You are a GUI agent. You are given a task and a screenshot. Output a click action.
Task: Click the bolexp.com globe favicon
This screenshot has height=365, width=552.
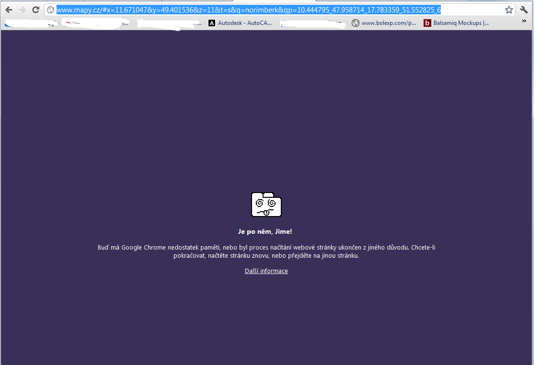pos(356,23)
